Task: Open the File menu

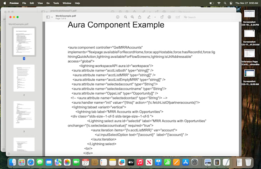Action: coord(24,3)
